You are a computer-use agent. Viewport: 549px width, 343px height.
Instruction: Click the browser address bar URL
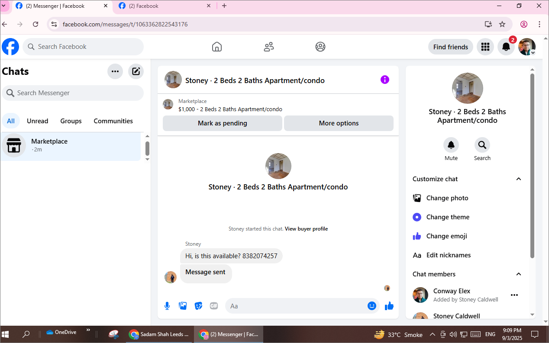[x=125, y=24]
